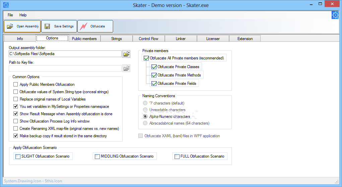The width and height of the screenshot is (342, 187).
Task: Go to the Public members tab
Action: tap(84, 38)
